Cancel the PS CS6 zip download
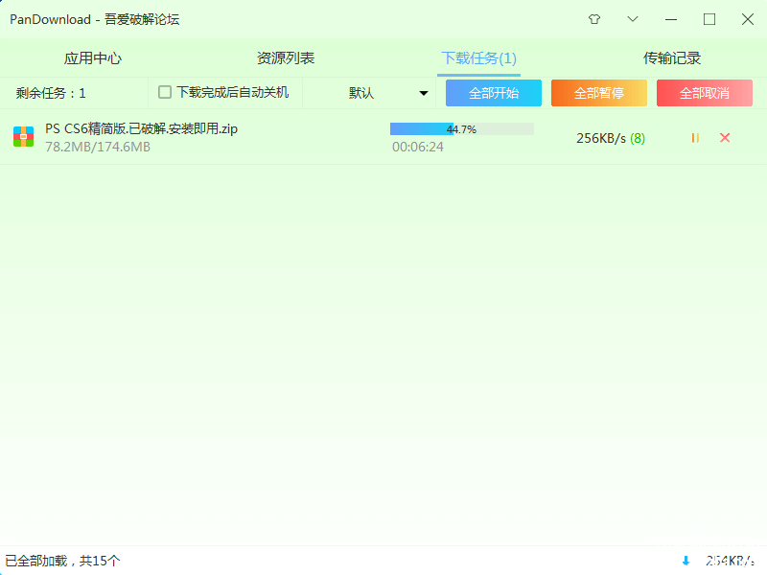This screenshot has height=575, width=767. (725, 138)
